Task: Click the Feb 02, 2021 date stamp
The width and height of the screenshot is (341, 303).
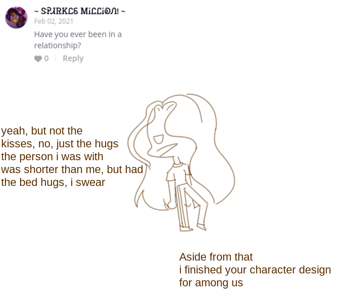Action: [54, 21]
